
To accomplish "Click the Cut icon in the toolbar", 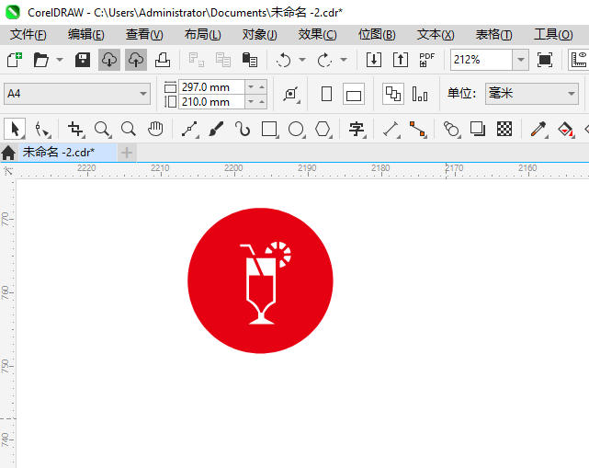I will (x=197, y=60).
